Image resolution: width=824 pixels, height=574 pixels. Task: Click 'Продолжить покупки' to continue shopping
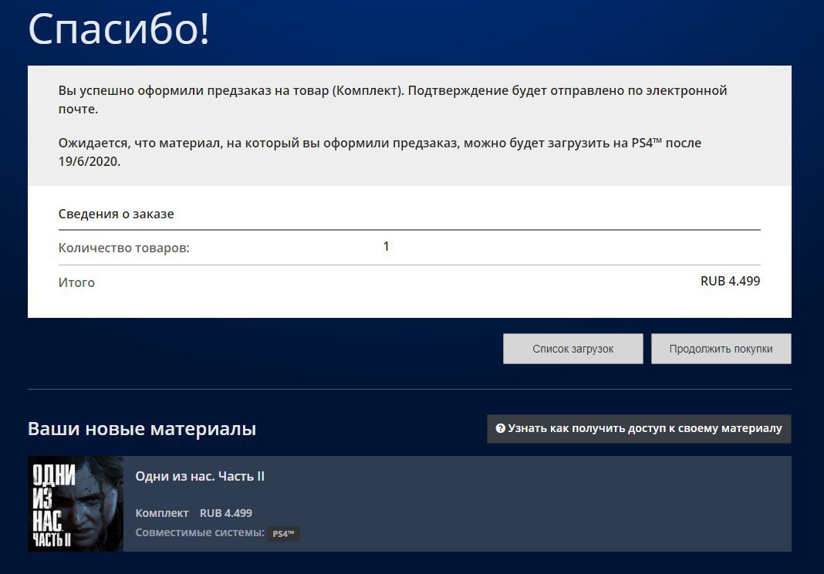click(721, 349)
